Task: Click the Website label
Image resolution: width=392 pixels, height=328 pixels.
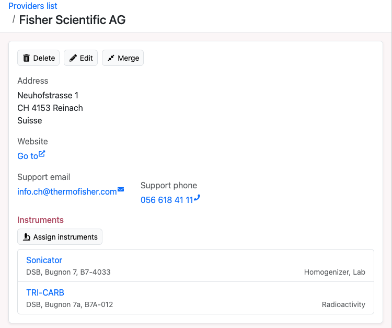Action: pyautogui.click(x=32, y=141)
